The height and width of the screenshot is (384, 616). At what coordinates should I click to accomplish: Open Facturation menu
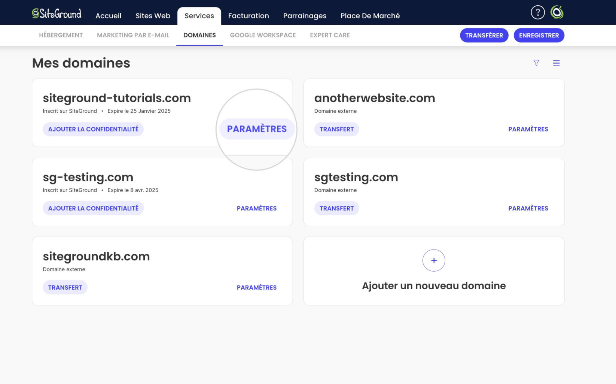pyautogui.click(x=248, y=16)
